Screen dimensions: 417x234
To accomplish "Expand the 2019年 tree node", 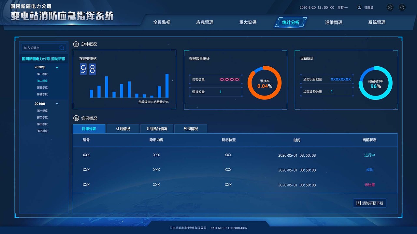I will (57, 103).
